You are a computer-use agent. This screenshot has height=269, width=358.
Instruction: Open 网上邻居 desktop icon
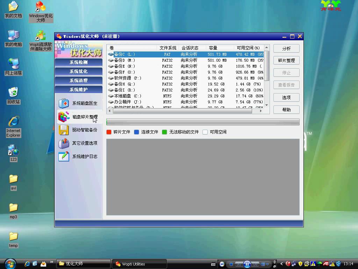pyautogui.click(x=13, y=67)
